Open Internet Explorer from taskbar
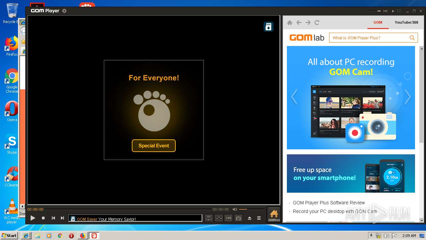 click(x=26, y=236)
